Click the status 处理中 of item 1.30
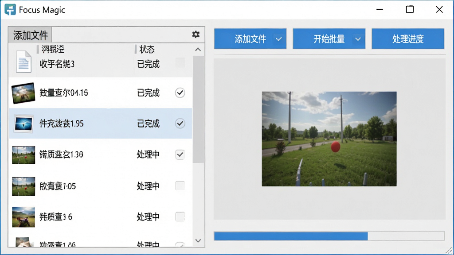454x255 pixels. (148, 155)
